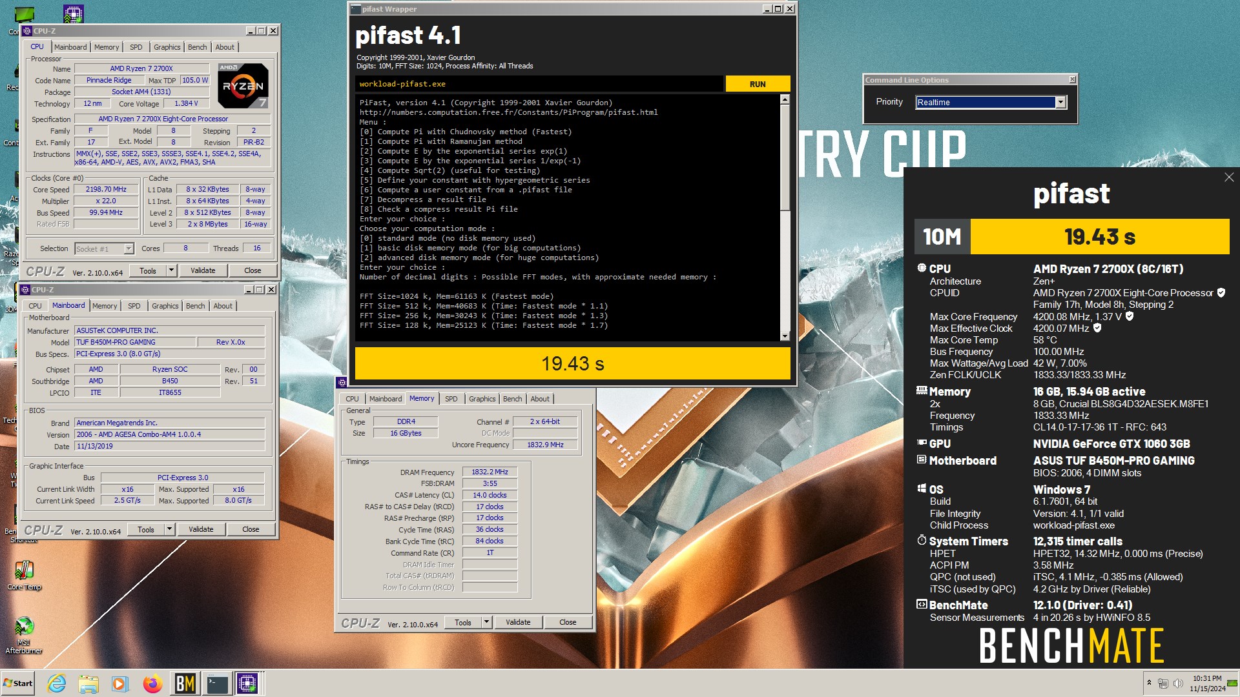Click the CPU chip icon in BenchMate panel
This screenshot has width=1240, height=697.
(x=922, y=268)
